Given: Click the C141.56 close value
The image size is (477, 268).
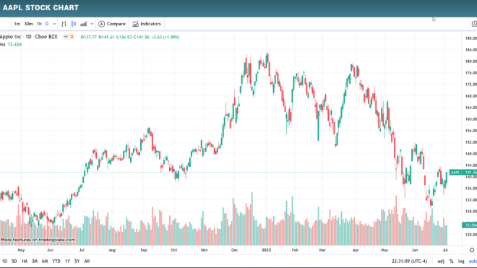Looking at the screenshot, I should (142, 37).
